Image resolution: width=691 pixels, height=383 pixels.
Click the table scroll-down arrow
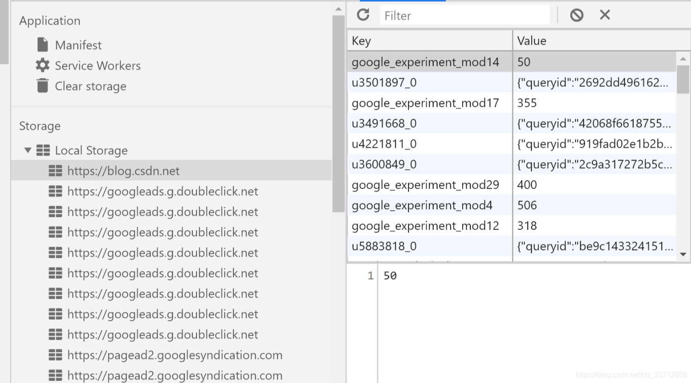point(683,254)
